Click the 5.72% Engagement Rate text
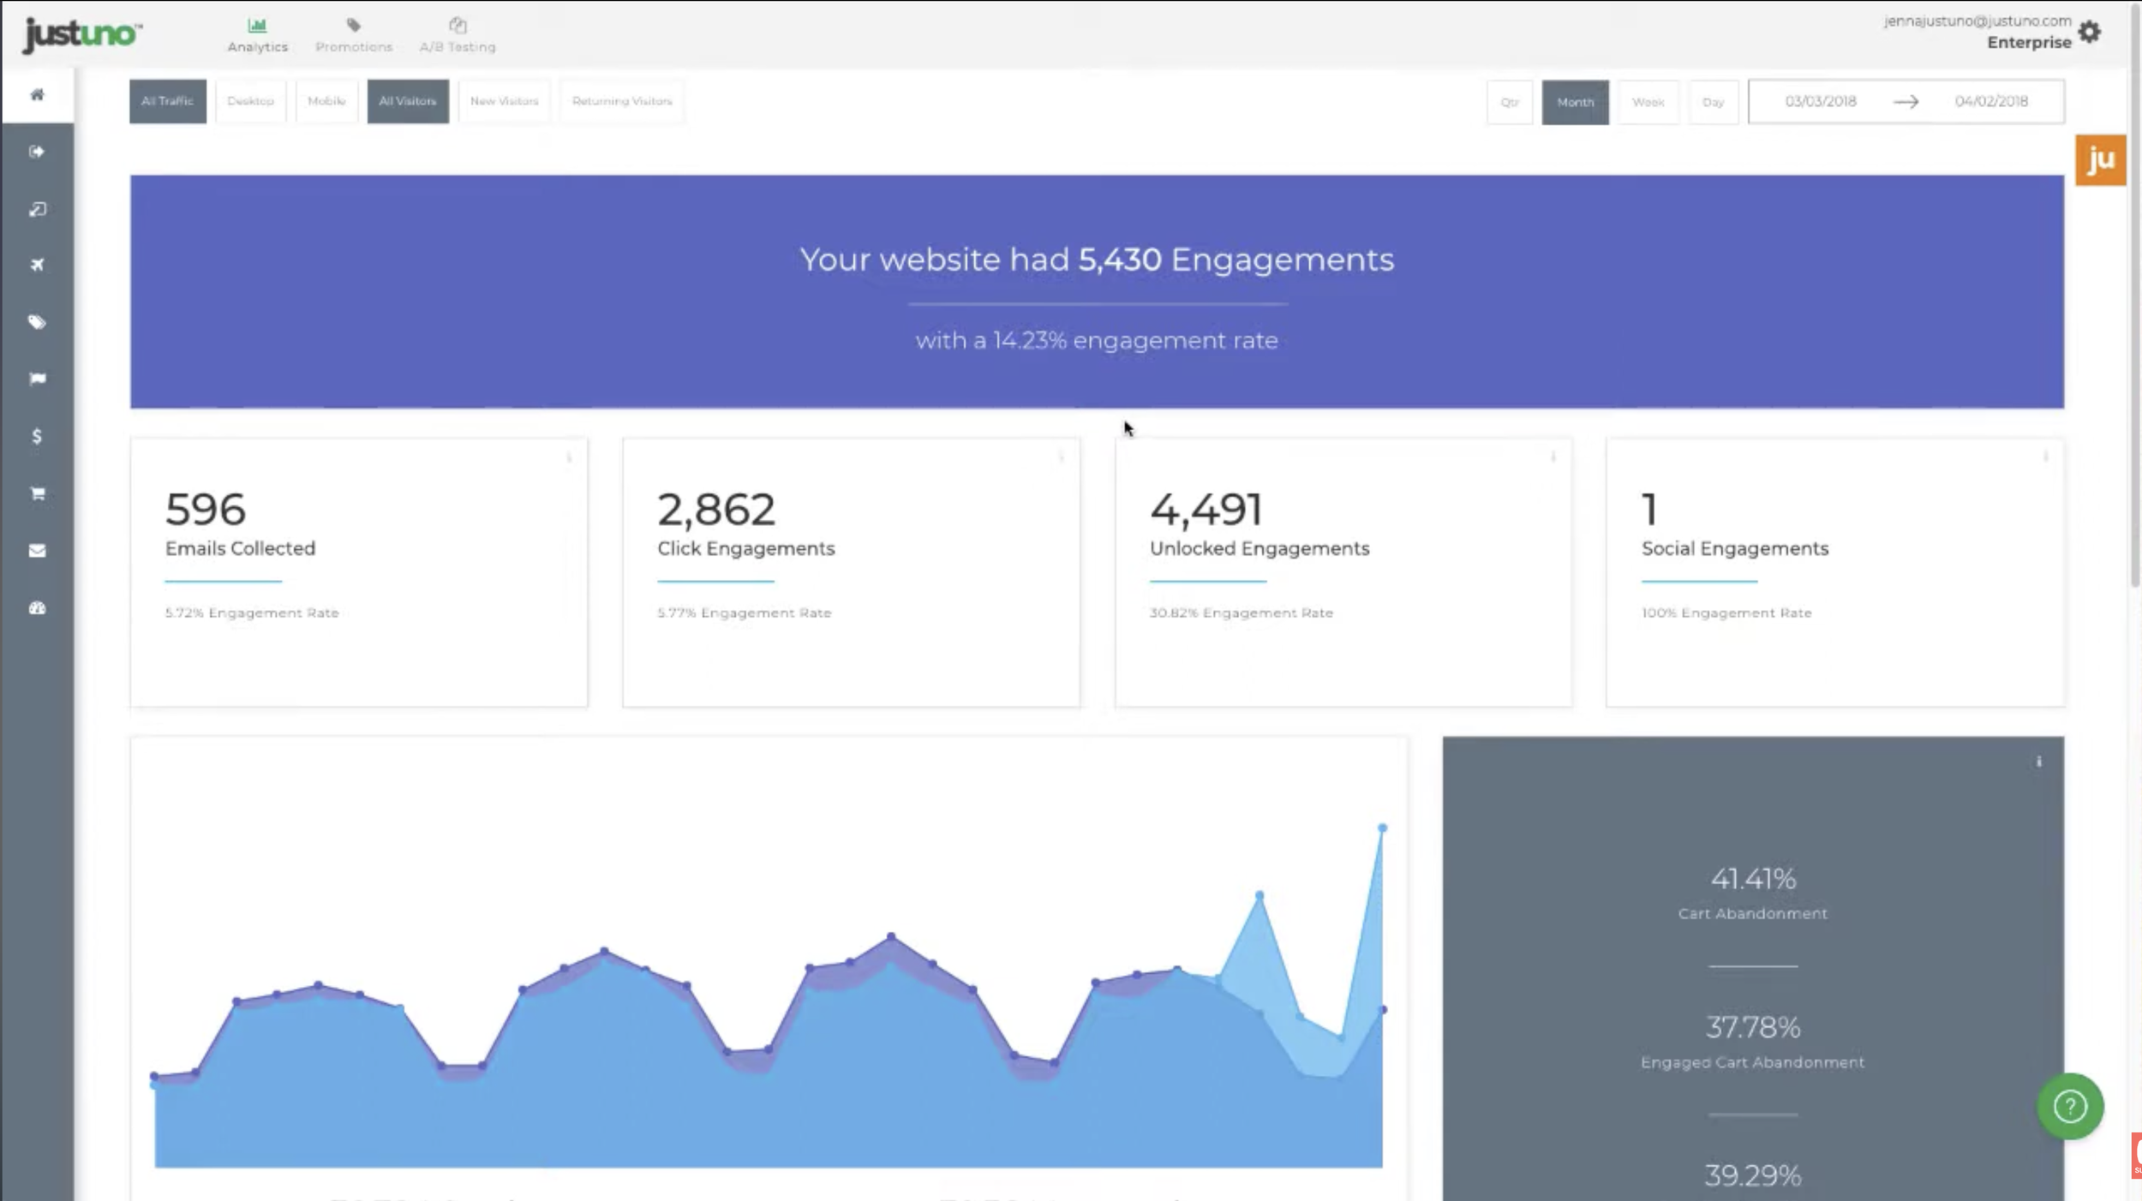The image size is (2142, 1201). 252,612
